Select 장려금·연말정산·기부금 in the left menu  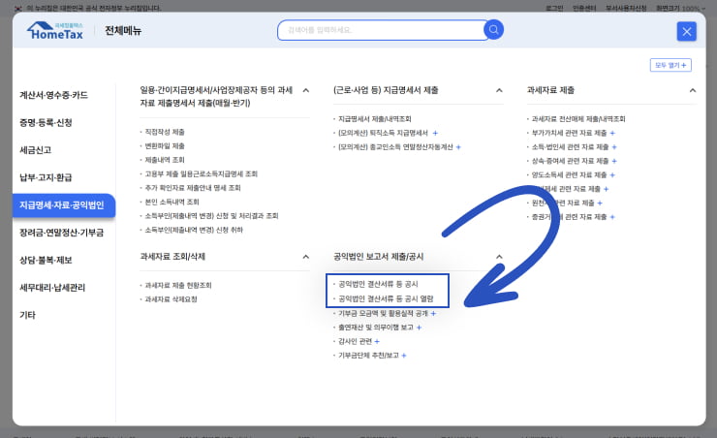[61, 233]
